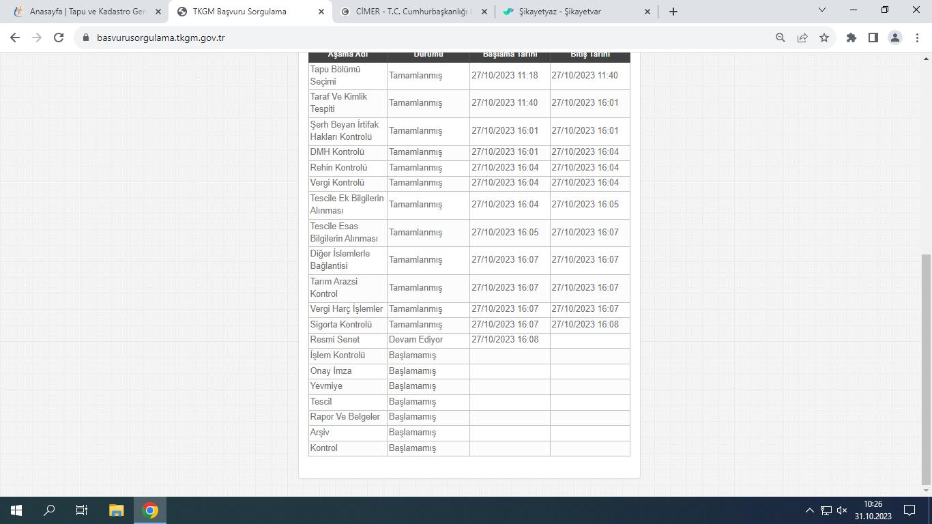
Task: Share this page via the share icon
Action: click(802, 38)
